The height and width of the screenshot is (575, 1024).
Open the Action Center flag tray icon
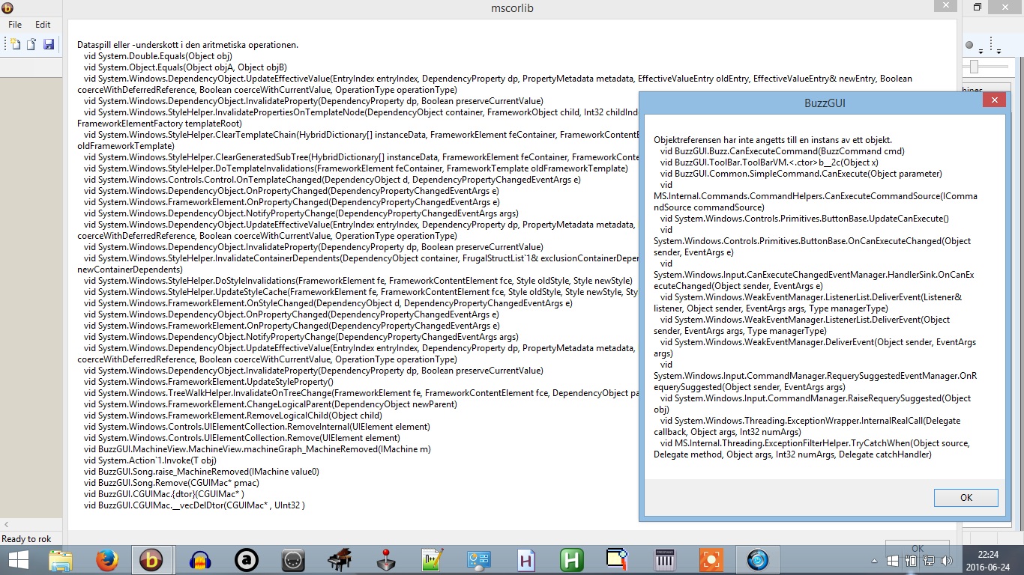891,561
